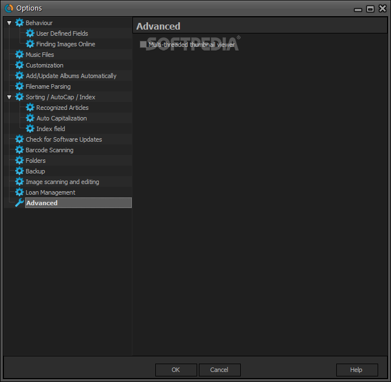The image size is (391, 382).
Task: Open Add/Update Albums Automatically settings
Action: click(x=71, y=76)
